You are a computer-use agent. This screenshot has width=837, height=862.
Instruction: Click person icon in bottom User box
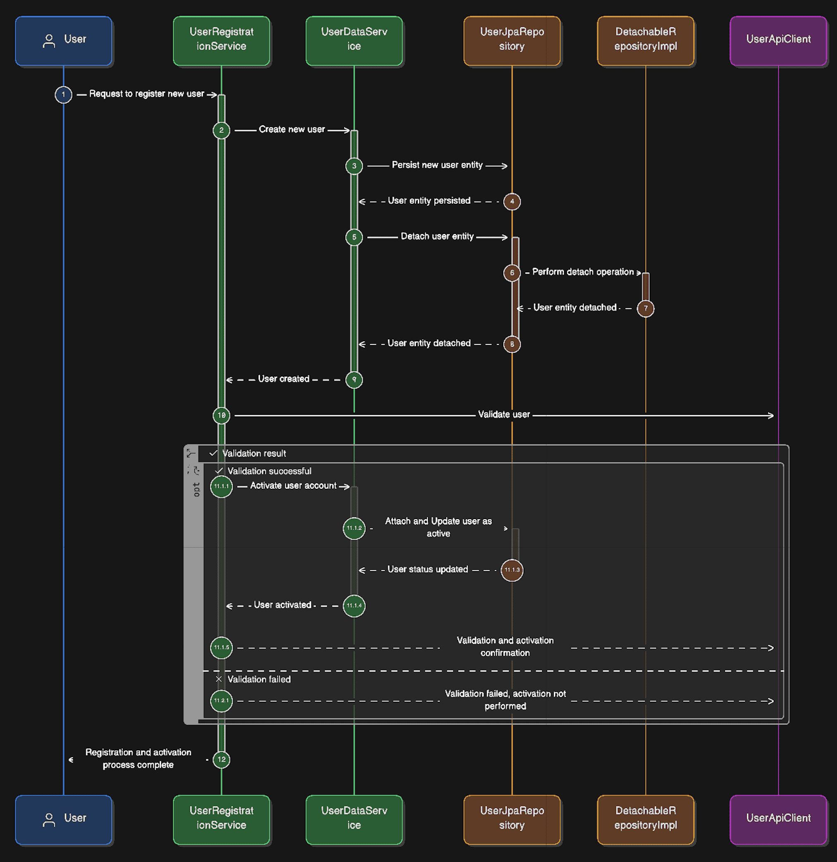pos(49,820)
